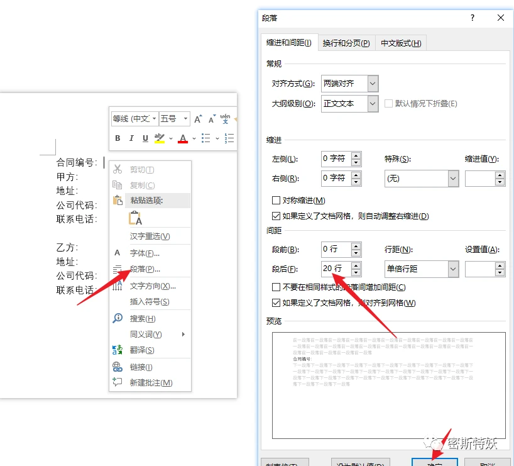Increase the font size one step

pos(197,118)
